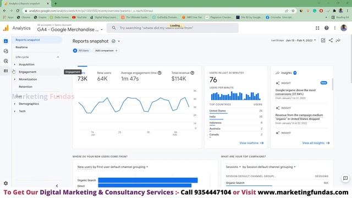This screenshot has height=198, width=352.
Task: Open the Sessions metric dropdown
Action: (x=233, y=167)
